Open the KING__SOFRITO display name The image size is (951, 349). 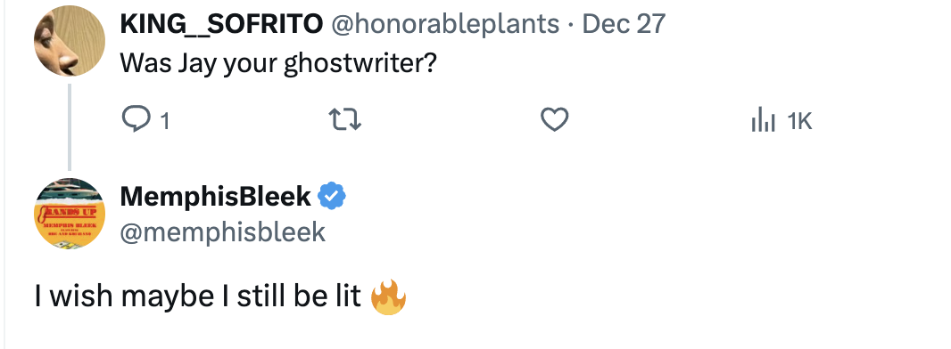click(x=221, y=24)
